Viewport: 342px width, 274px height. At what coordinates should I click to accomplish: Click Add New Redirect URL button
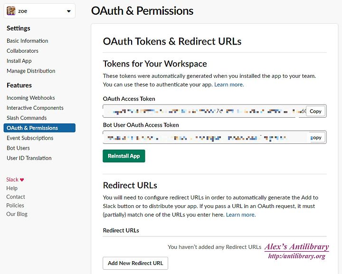pyautogui.click(x=135, y=263)
